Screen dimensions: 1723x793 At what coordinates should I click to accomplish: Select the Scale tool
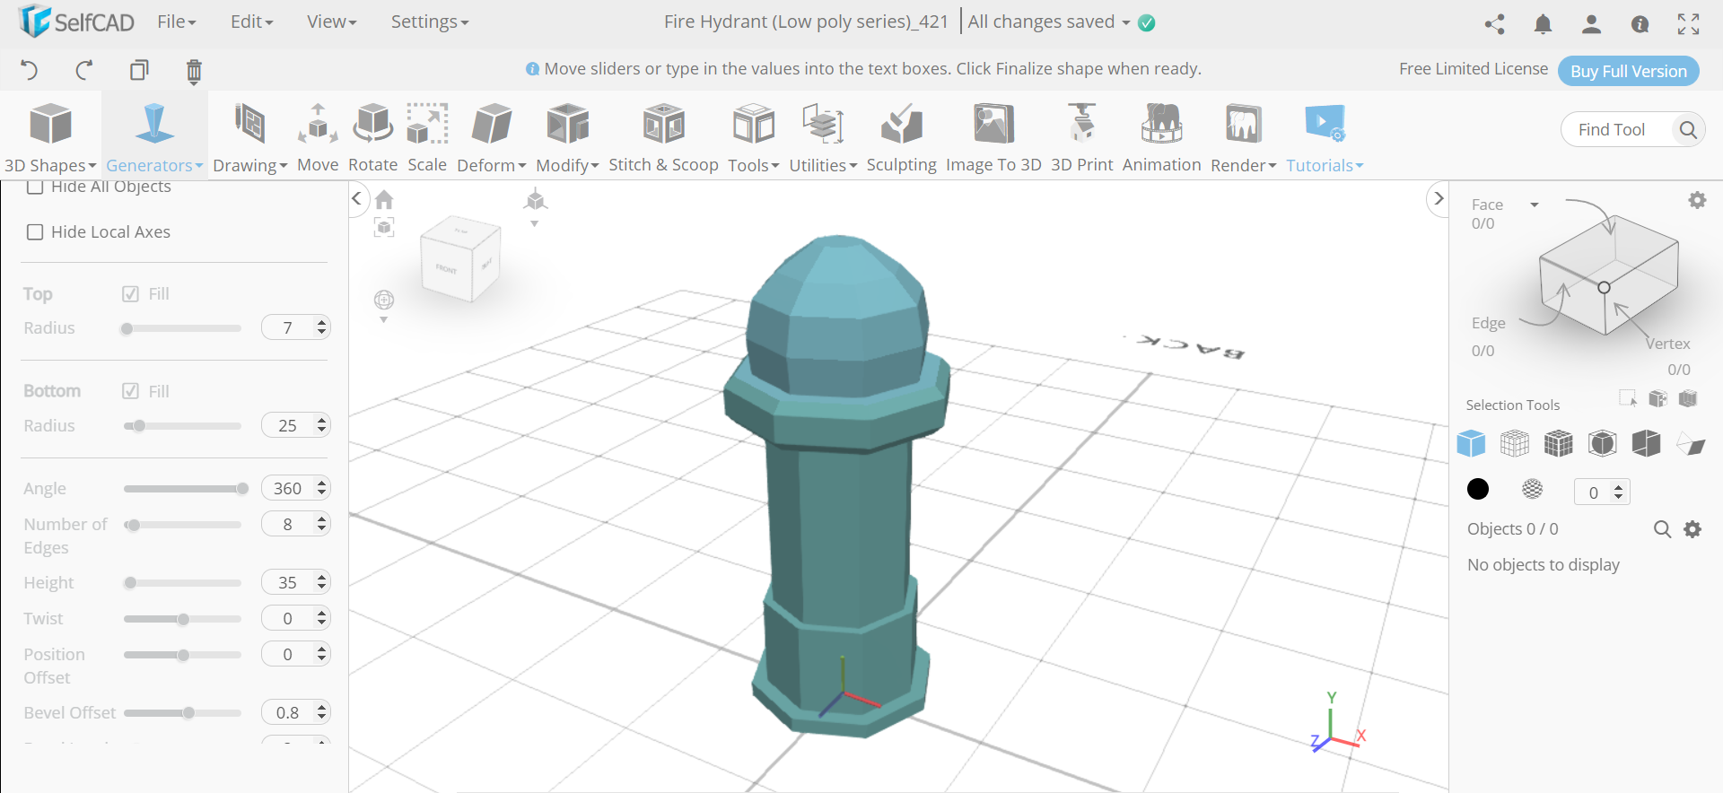pos(427,136)
